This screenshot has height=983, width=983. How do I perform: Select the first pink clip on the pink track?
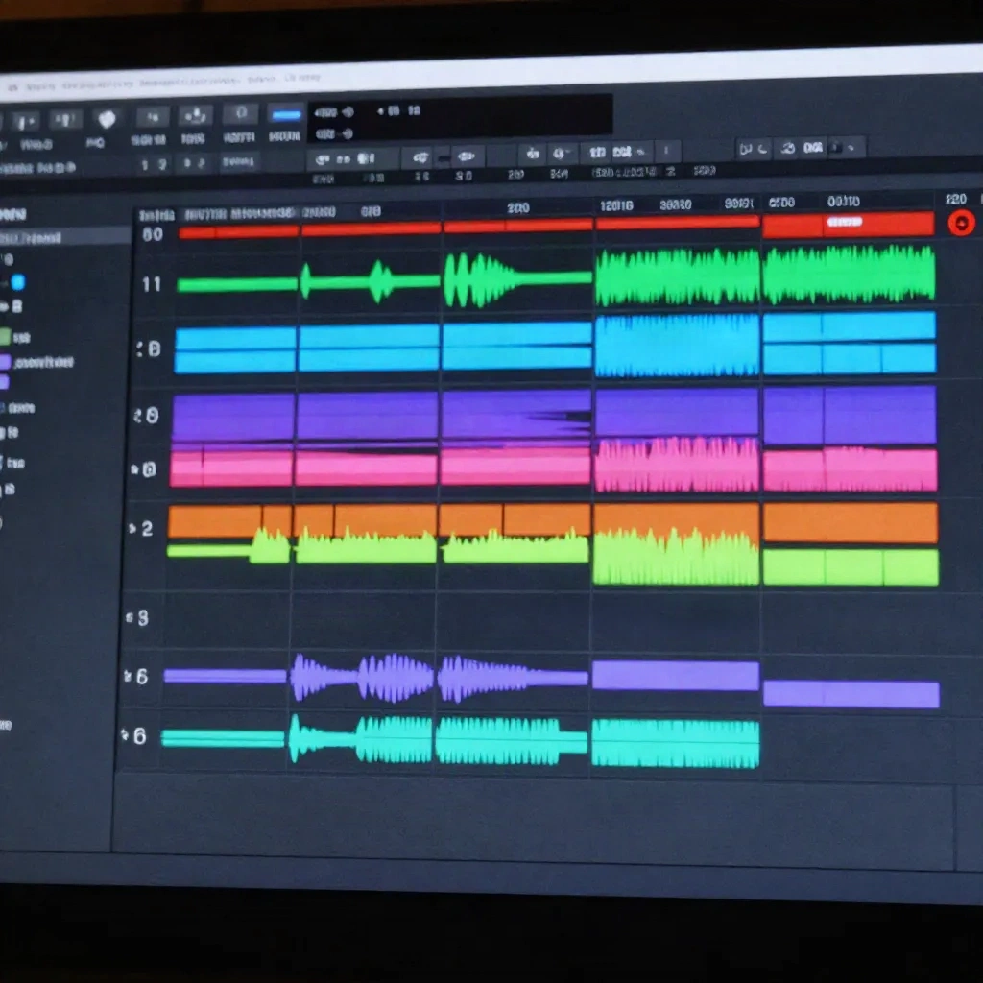pos(231,467)
